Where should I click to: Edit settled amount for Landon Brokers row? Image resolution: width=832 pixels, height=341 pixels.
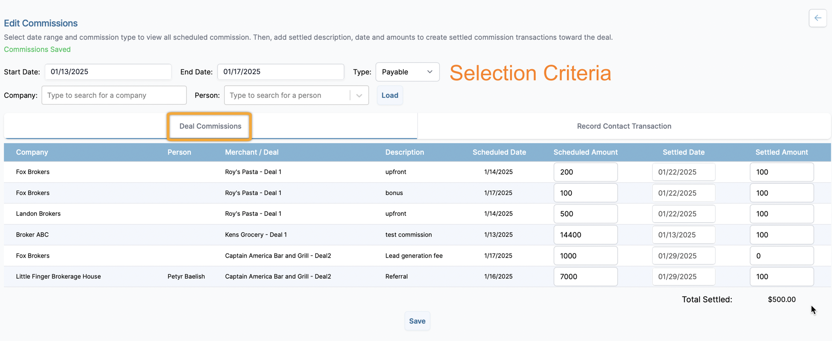tap(782, 214)
